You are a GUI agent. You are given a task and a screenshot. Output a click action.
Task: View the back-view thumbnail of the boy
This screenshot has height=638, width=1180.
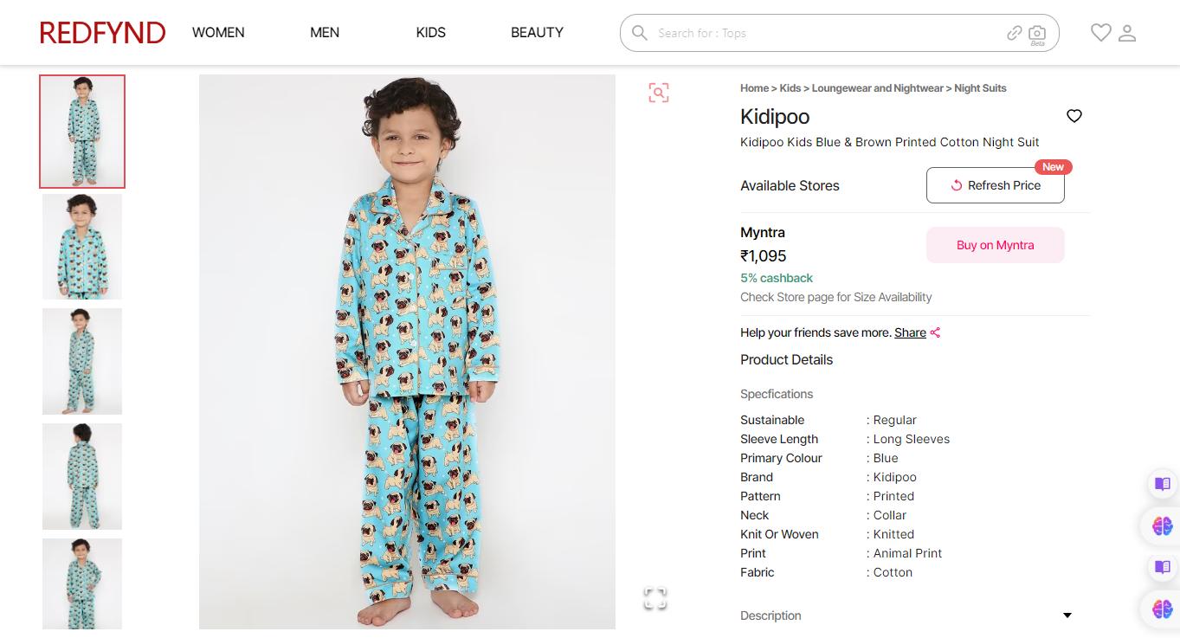coord(82,476)
